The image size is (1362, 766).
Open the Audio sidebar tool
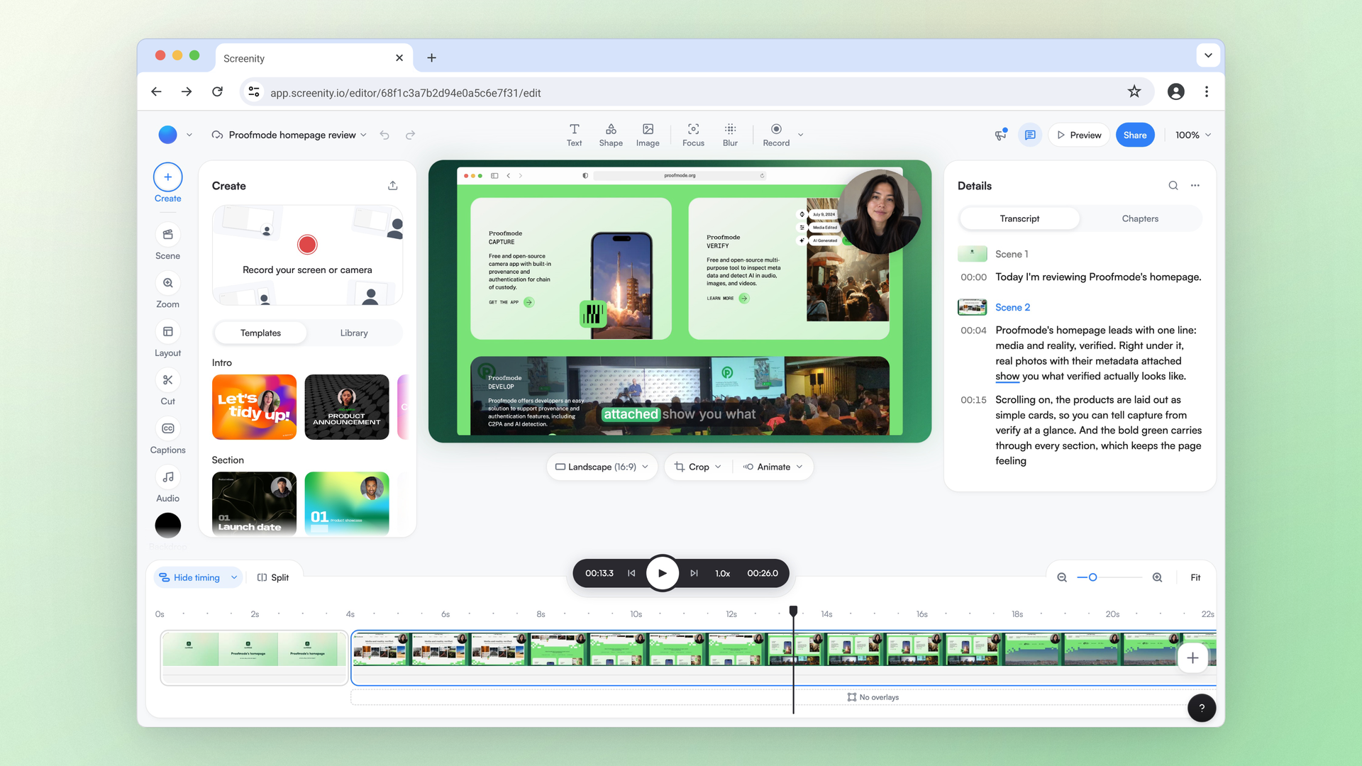tap(168, 485)
